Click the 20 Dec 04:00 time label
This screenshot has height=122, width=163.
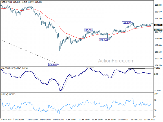(45, 120)
